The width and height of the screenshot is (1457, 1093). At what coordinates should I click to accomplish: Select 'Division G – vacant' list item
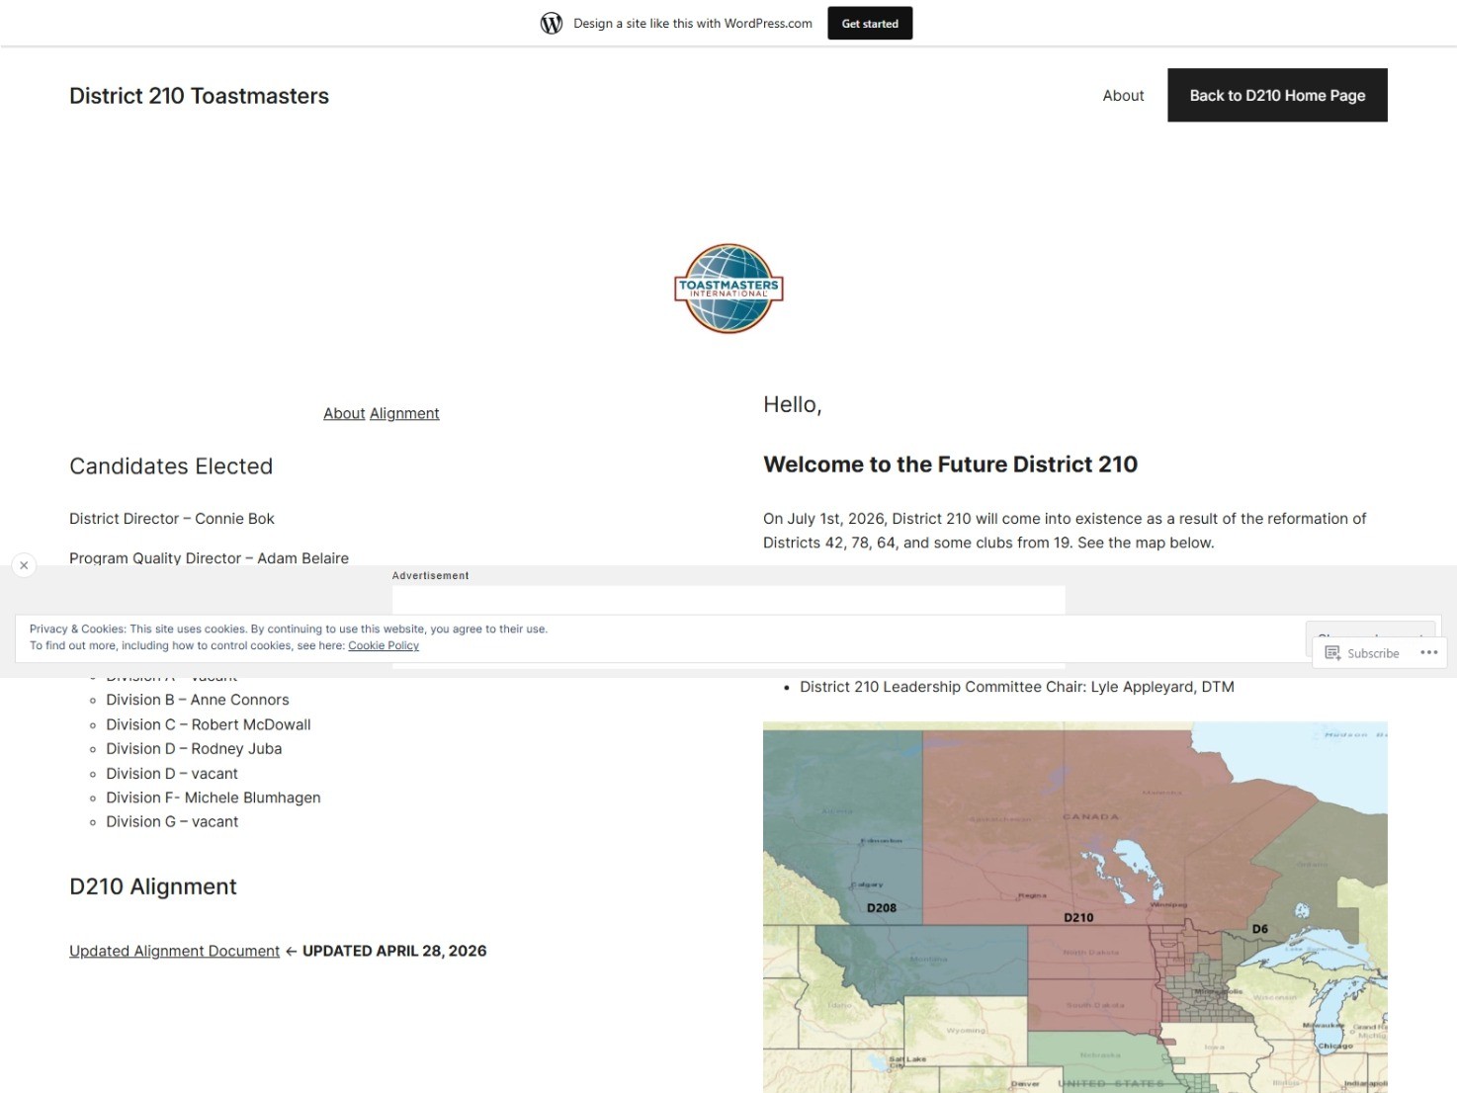(172, 822)
